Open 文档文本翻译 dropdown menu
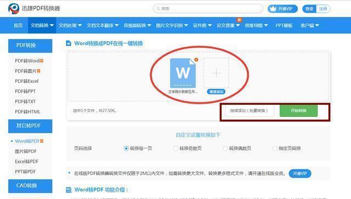 pos(103,25)
